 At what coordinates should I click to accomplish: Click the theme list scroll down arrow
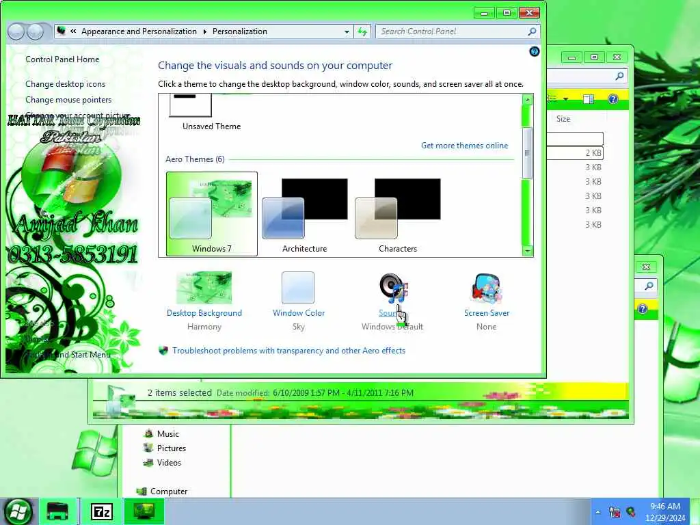click(x=527, y=251)
